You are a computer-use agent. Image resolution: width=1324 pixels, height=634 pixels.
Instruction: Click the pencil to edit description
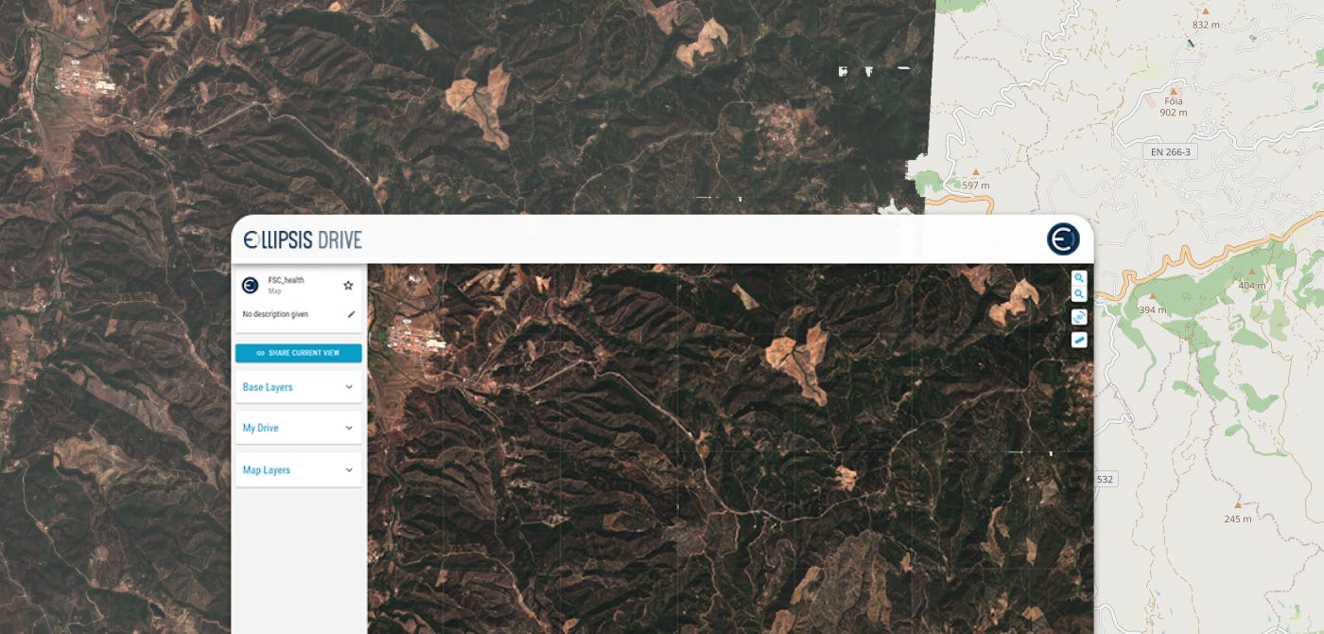[x=351, y=314]
